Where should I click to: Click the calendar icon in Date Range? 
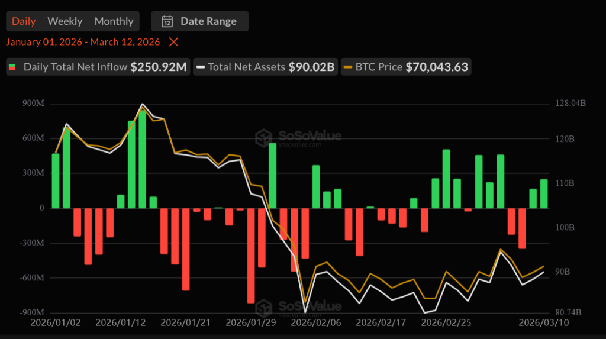click(167, 21)
